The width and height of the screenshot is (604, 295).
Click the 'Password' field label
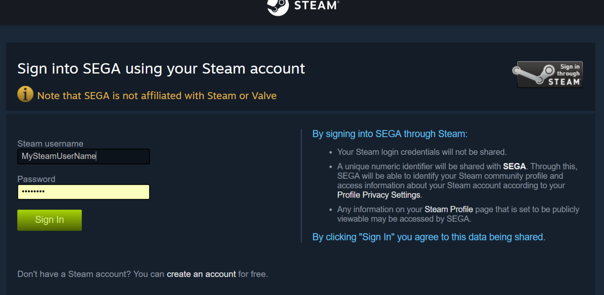pos(36,179)
